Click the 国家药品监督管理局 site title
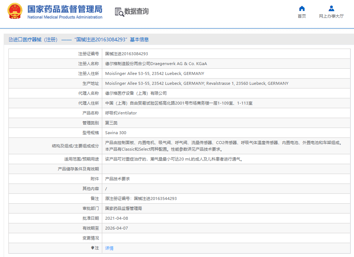 click(65, 9)
